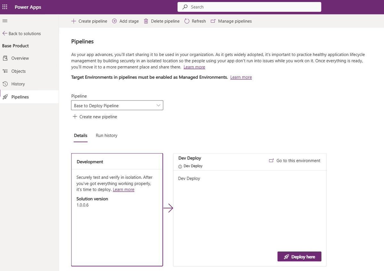Click the History clock icon
The height and width of the screenshot is (271, 384).
pyautogui.click(x=5, y=84)
